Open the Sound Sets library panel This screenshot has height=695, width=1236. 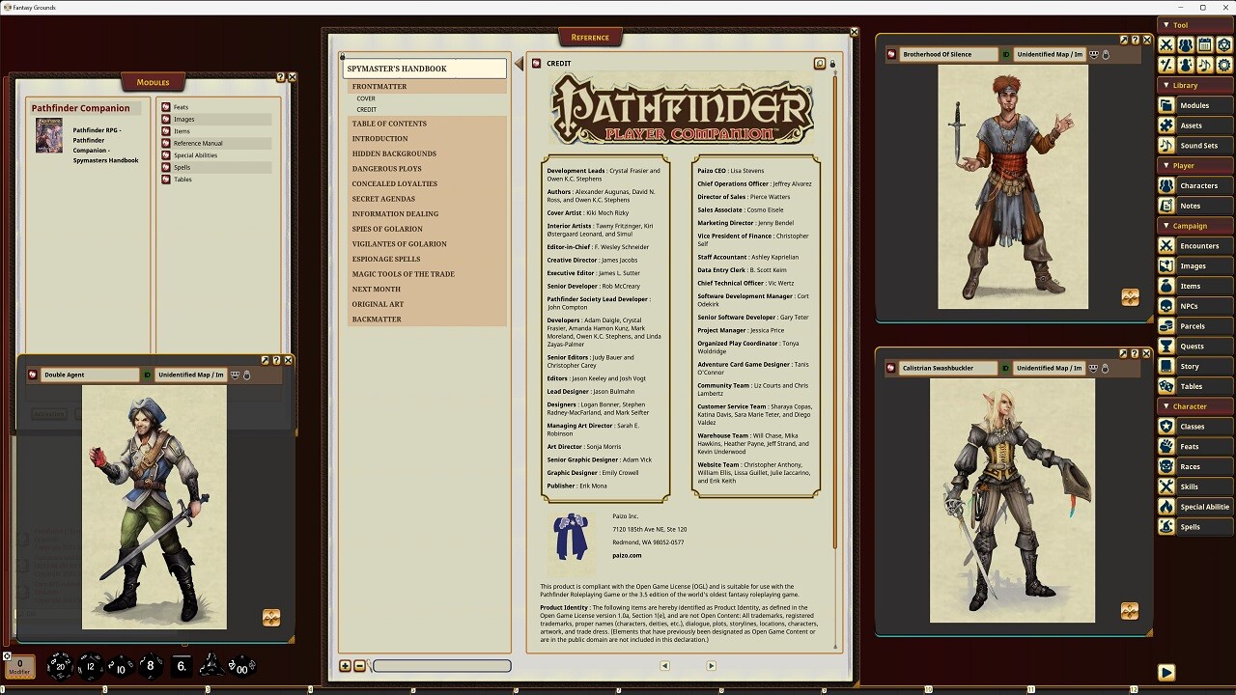[1197, 146]
